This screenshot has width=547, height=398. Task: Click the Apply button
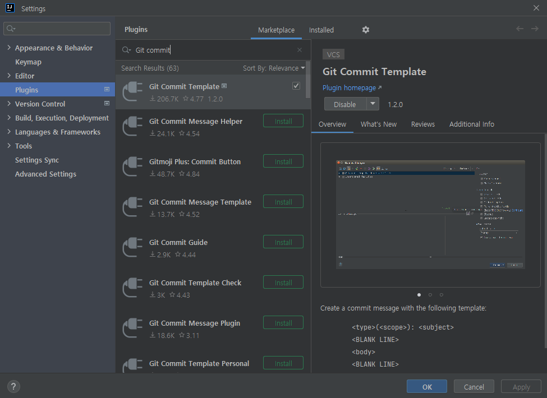pos(521,387)
